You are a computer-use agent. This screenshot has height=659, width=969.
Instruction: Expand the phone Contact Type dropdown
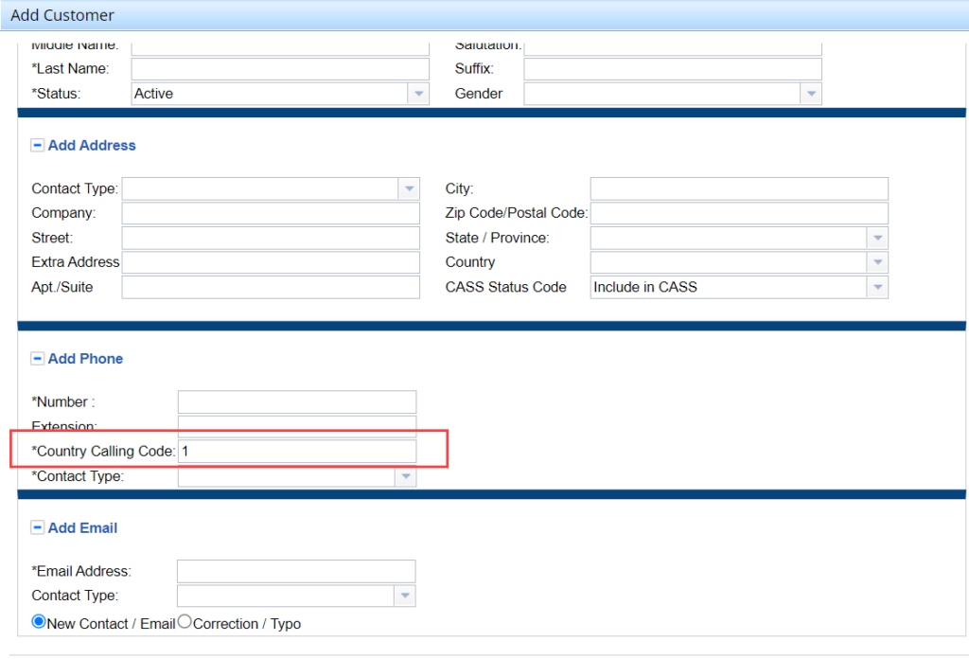(x=405, y=477)
